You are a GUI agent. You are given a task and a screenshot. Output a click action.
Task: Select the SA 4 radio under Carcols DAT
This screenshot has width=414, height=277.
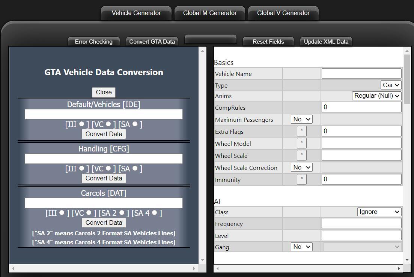pyautogui.click(x=155, y=212)
